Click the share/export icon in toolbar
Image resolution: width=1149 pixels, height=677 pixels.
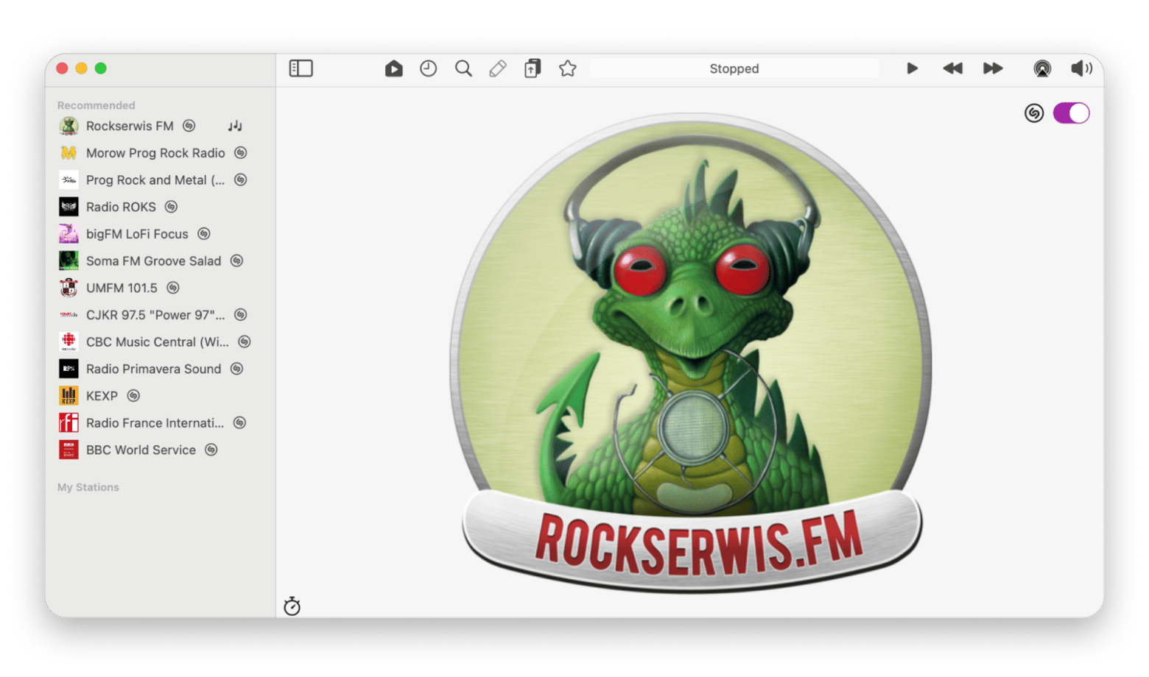533,68
